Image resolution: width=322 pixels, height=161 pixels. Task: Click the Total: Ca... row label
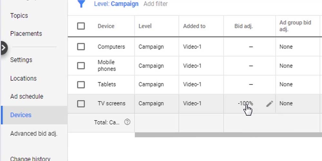pyautogui.click(x=107, y=122)
